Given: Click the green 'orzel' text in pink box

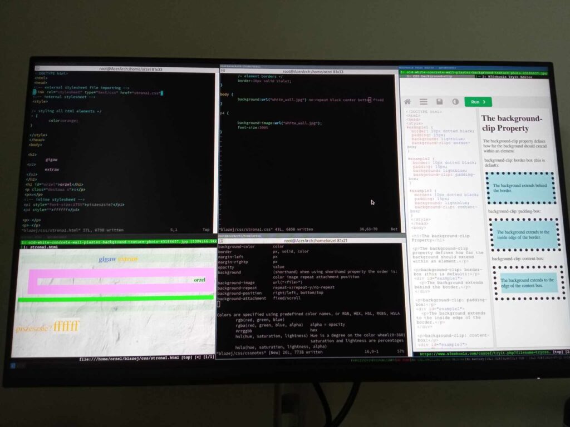Looking at the screenshot, I should coord(199,280).
